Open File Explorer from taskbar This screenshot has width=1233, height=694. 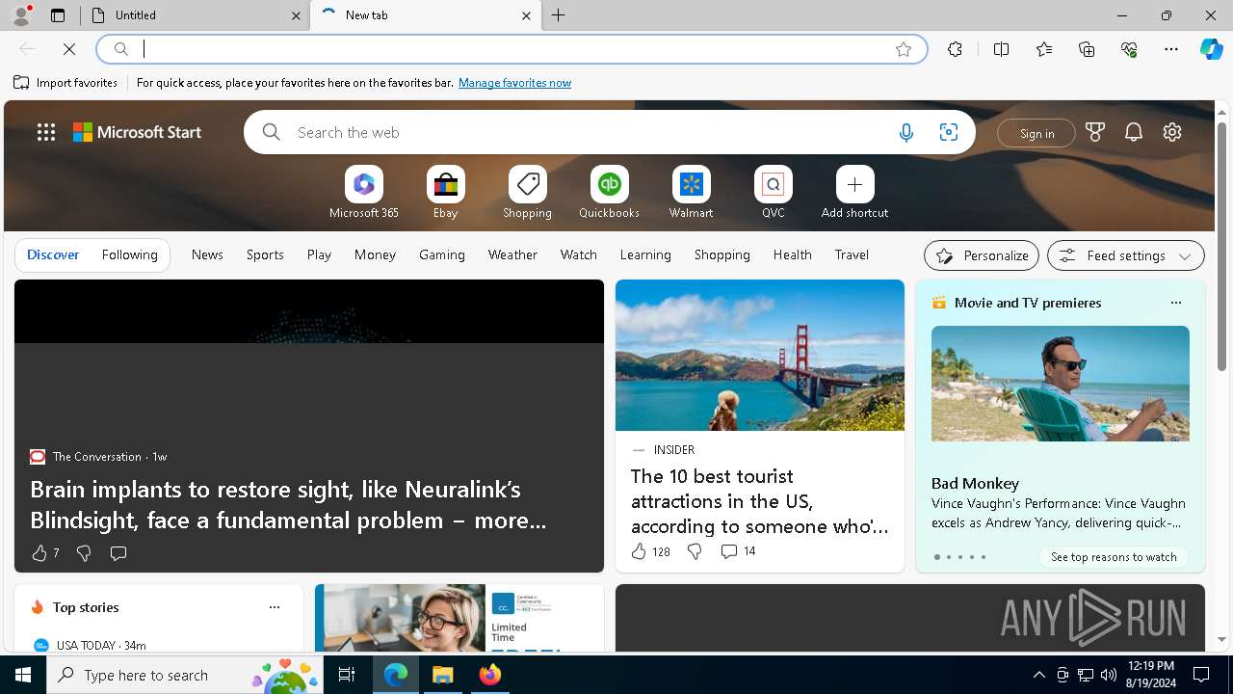(442, 675)
